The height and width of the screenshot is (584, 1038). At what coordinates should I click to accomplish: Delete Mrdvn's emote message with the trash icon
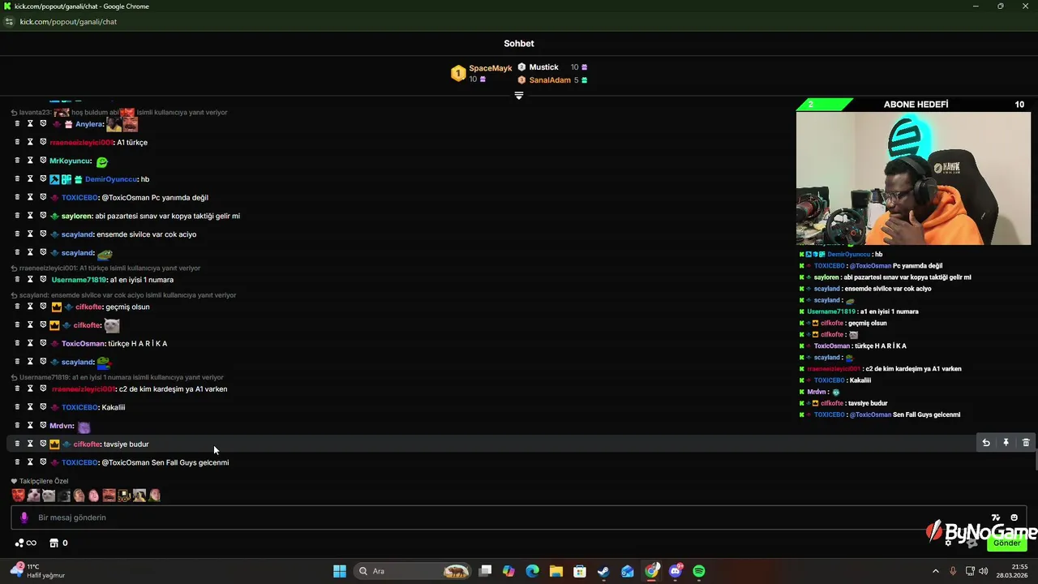pos(17,425)
